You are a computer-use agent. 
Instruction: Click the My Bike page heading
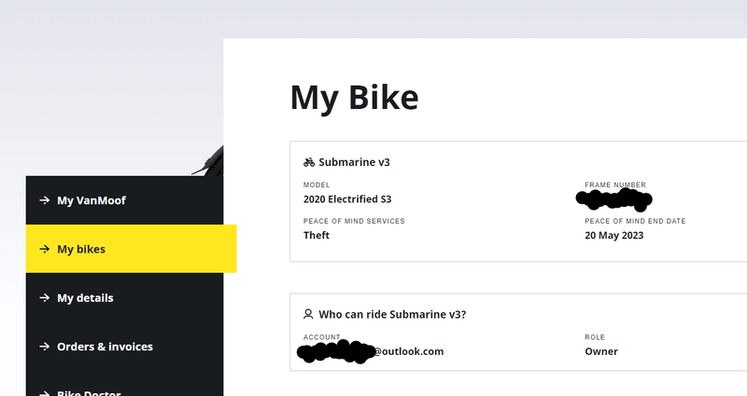(355, 98)
